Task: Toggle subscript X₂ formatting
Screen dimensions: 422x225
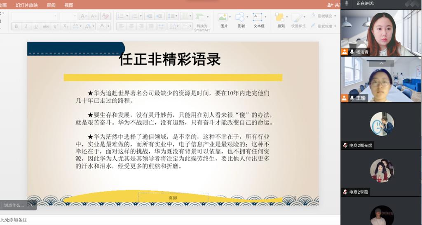Action: coord(66,26)
